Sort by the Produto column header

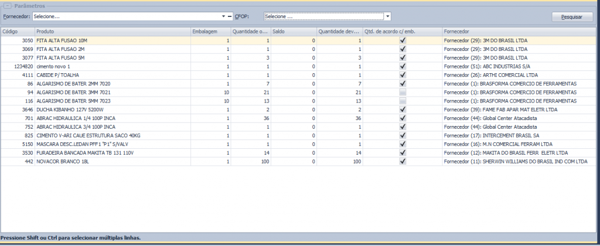tap(111, 31)
